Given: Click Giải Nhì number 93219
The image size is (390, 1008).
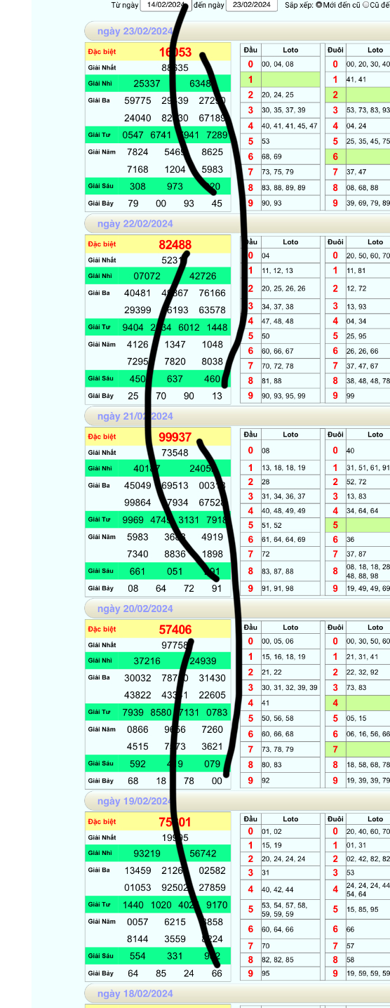Looking at the screenshot, I should point(147,853).
